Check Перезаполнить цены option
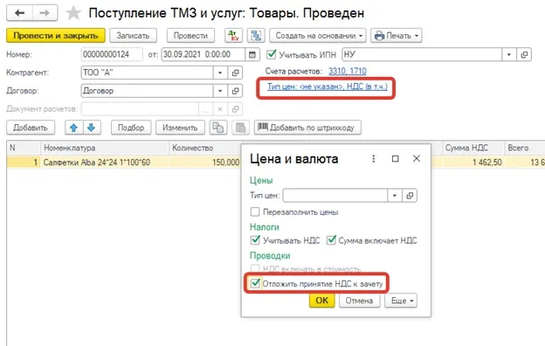 click(x=255, y=211)
